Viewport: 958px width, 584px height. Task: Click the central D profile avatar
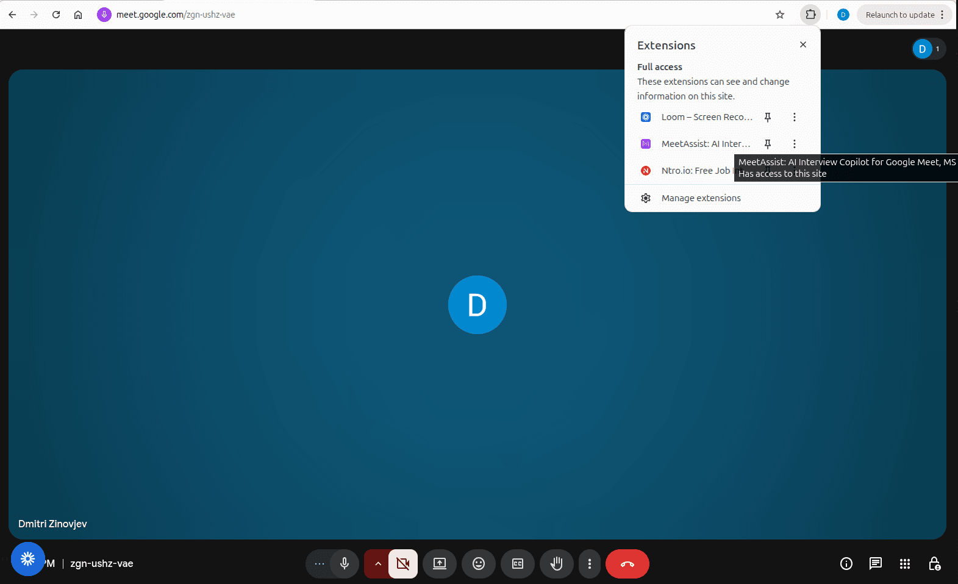pos(477,305)
